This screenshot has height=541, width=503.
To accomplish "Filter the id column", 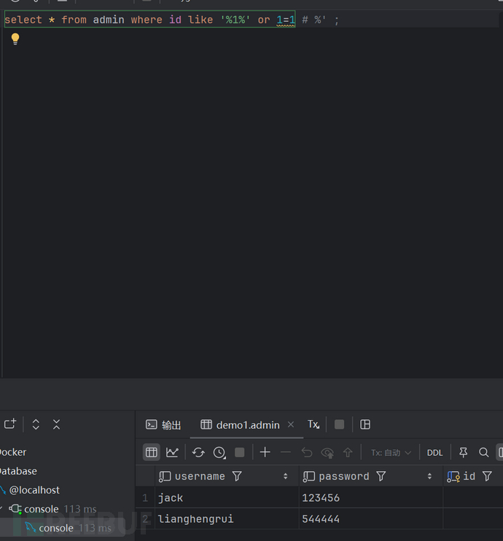I will tap(487, 476).
